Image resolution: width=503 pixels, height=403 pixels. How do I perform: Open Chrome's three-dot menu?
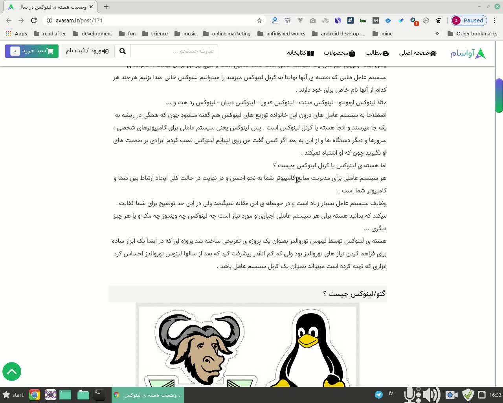pos(495,20)
